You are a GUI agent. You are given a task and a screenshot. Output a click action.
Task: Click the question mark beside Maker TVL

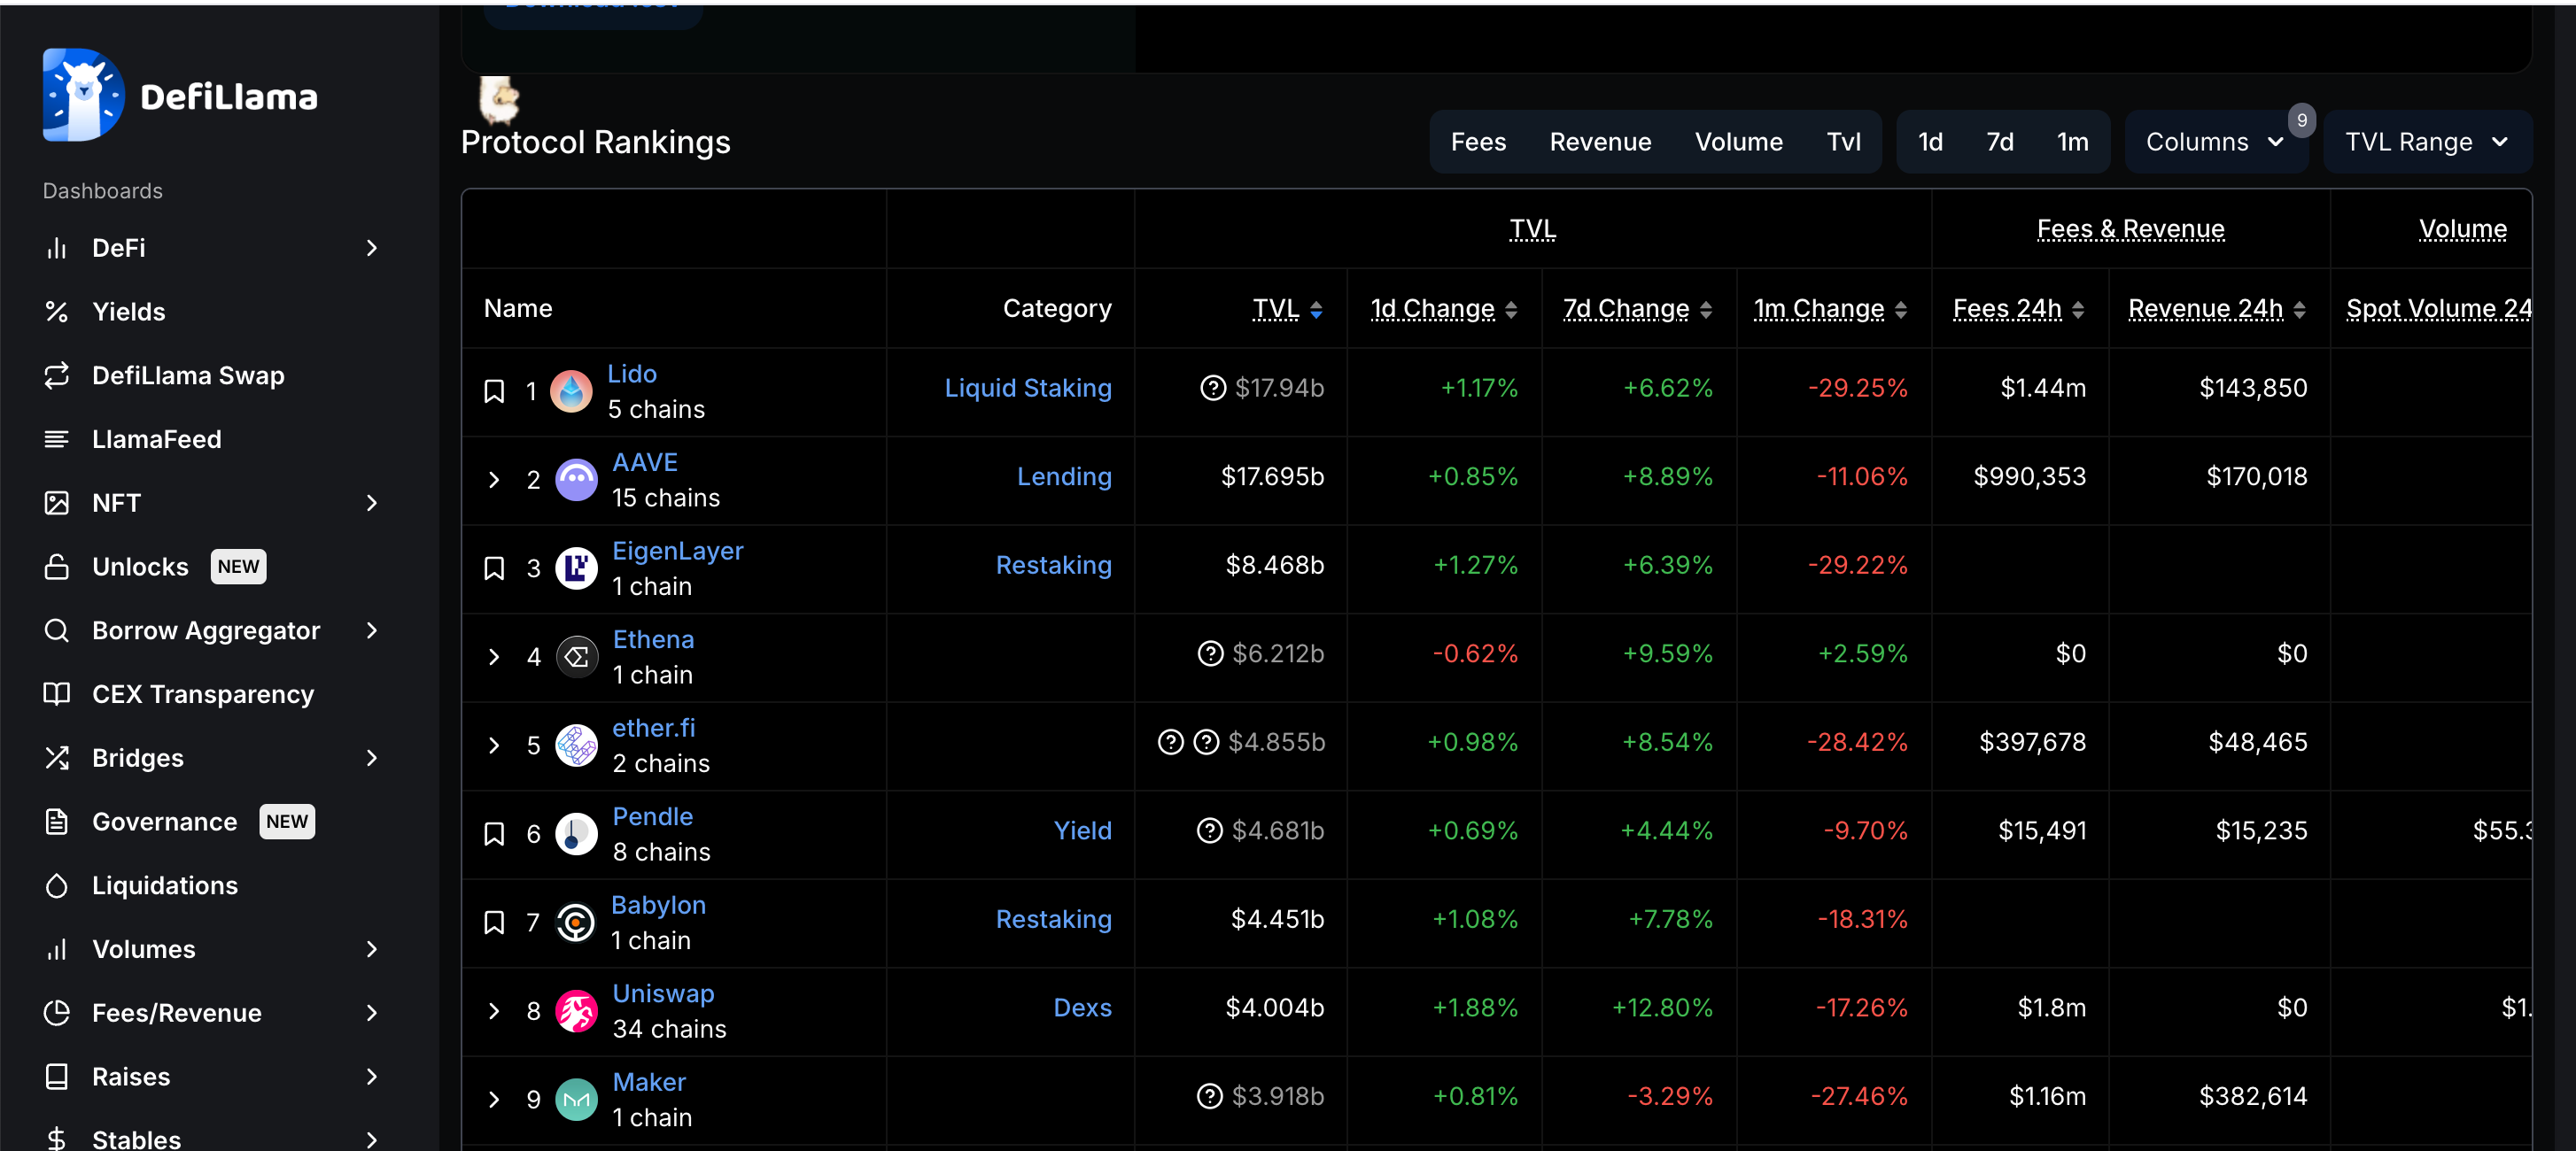[x=1210, y=1096]
